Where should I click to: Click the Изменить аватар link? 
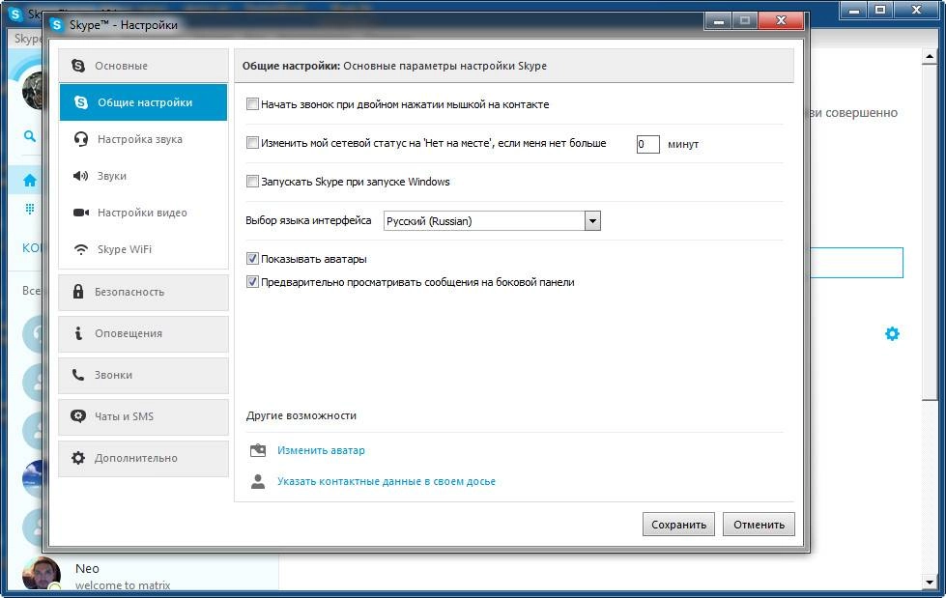click(321, 450)
